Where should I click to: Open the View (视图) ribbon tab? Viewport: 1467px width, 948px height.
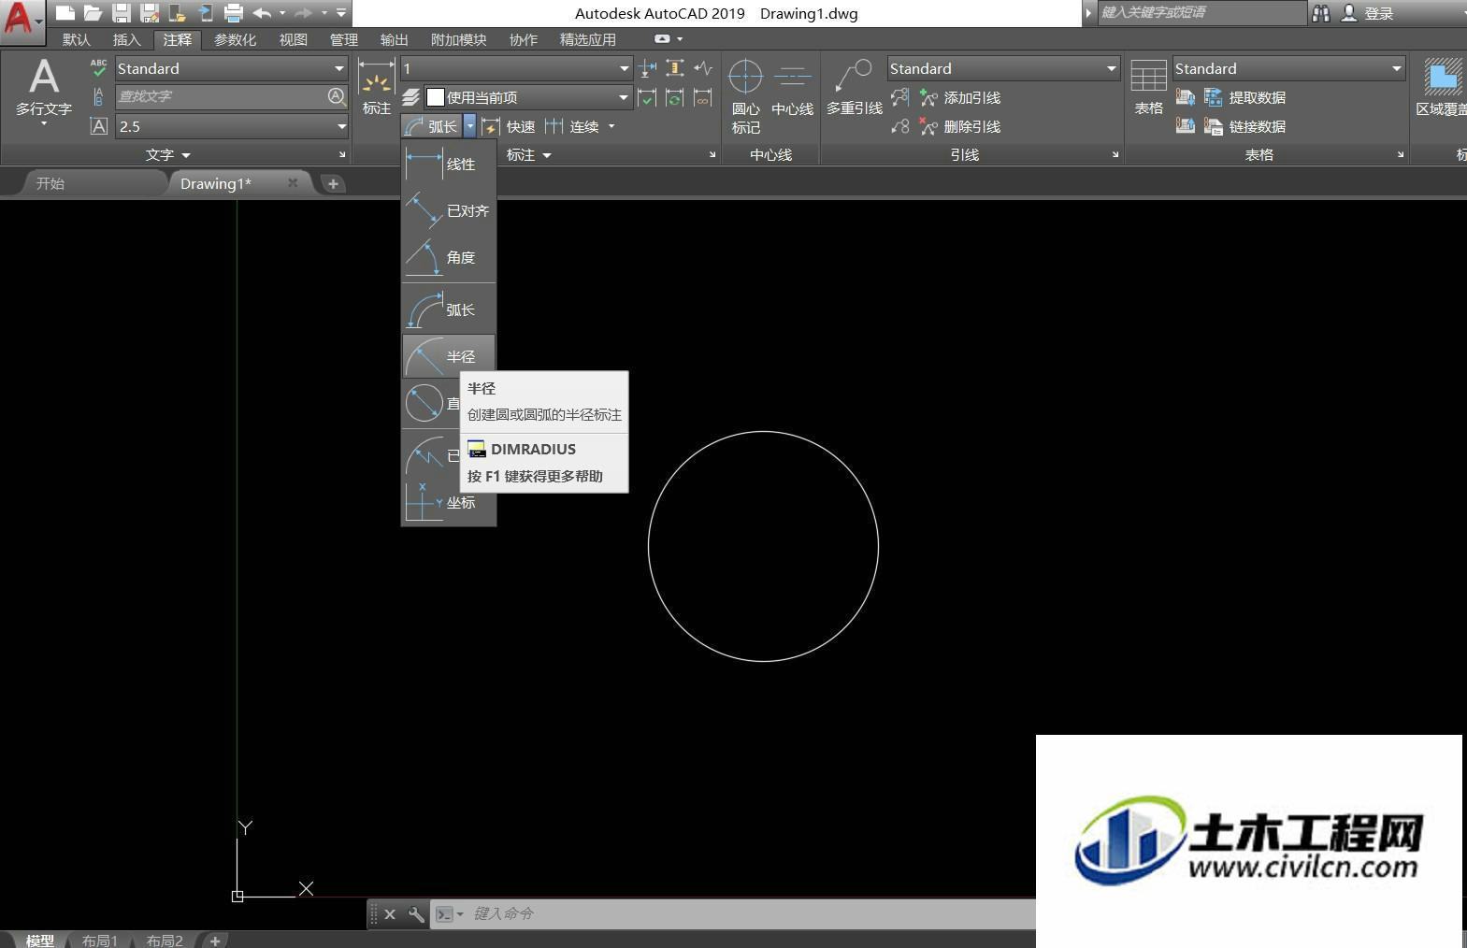[x=293, y=39]
